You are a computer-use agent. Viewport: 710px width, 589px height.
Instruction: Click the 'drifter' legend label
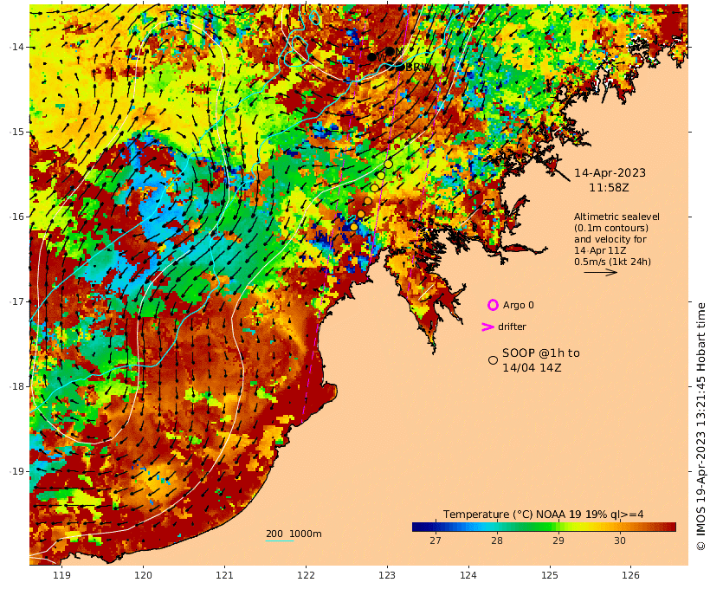[x=512, y=327]
